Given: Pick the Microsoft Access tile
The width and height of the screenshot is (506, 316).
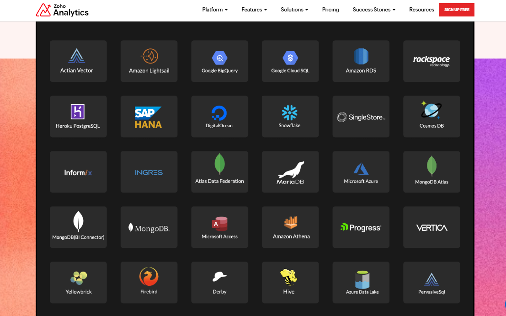Looking at the screenshot, I should point(219,227).
